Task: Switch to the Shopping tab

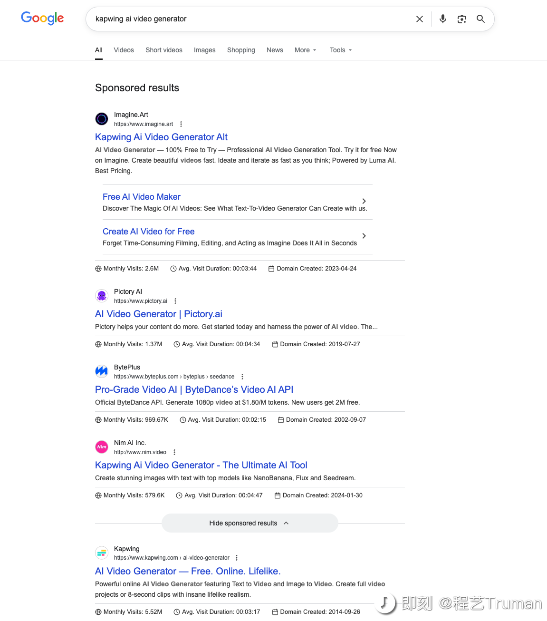Action: pyautogui.click(x=241, y=50)
